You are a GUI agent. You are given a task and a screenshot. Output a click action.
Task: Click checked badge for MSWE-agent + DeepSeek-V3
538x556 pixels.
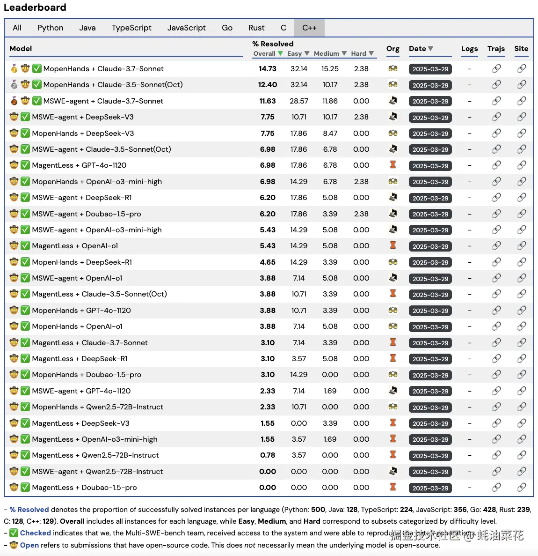coord(25,117)
